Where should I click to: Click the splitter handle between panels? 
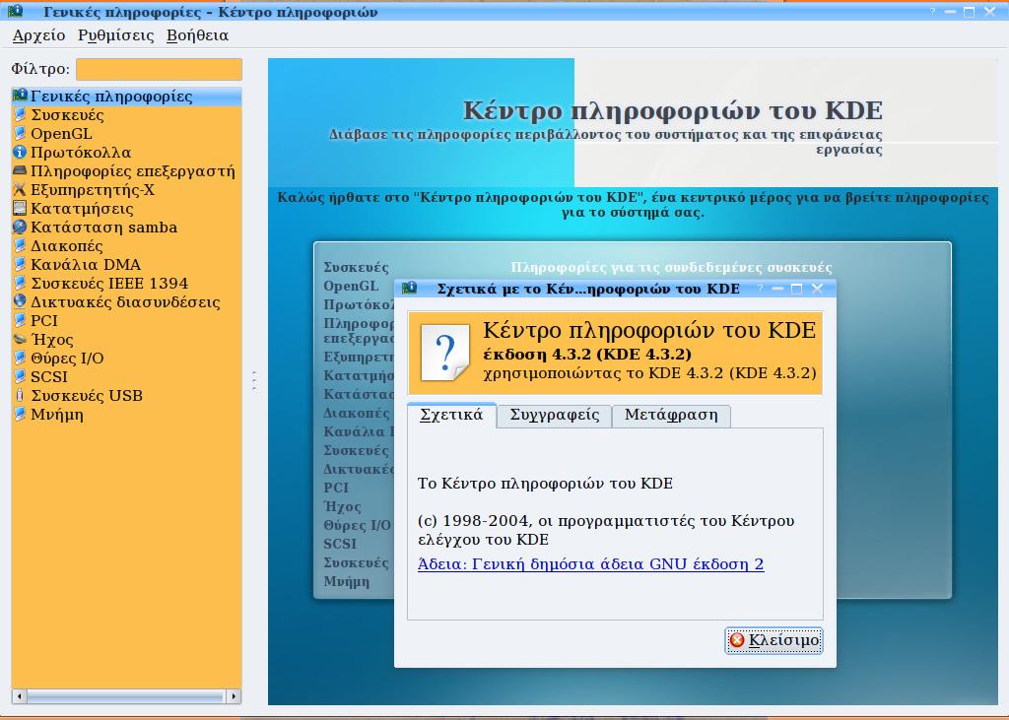point(255,381)
